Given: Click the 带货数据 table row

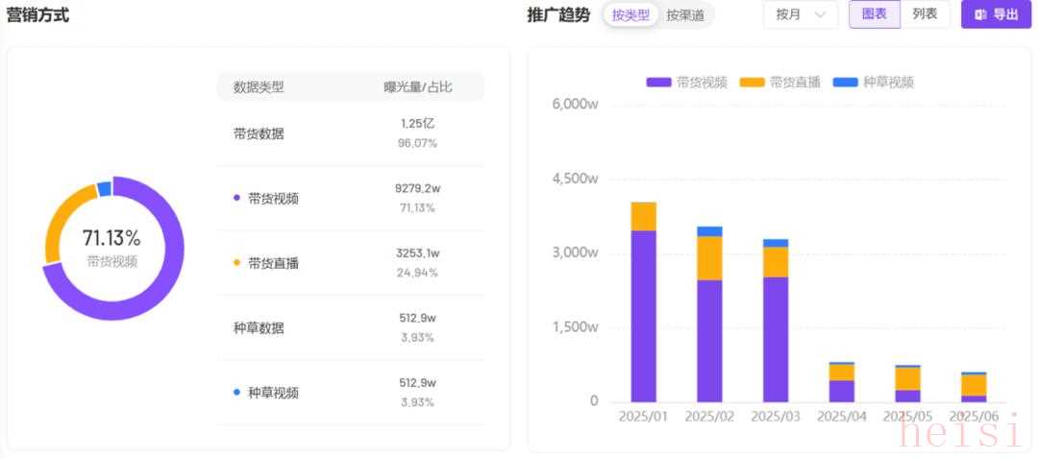Looking at the screenshot, I should coord(350,133).
